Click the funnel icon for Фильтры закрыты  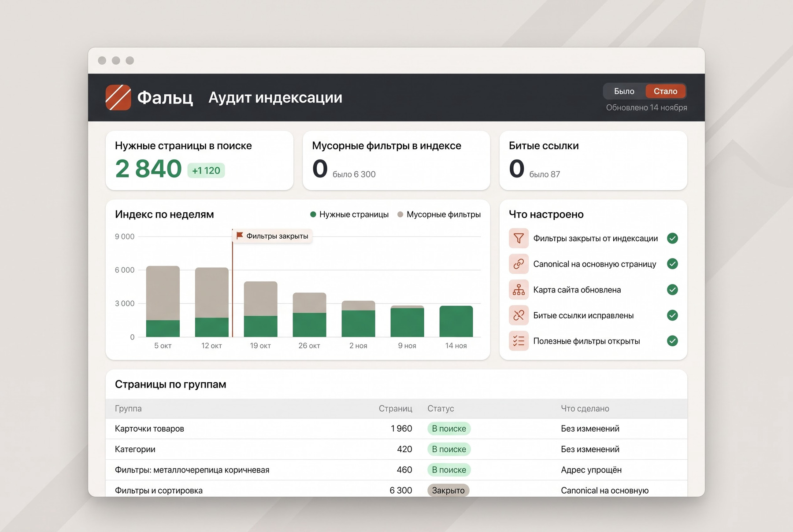519,238
